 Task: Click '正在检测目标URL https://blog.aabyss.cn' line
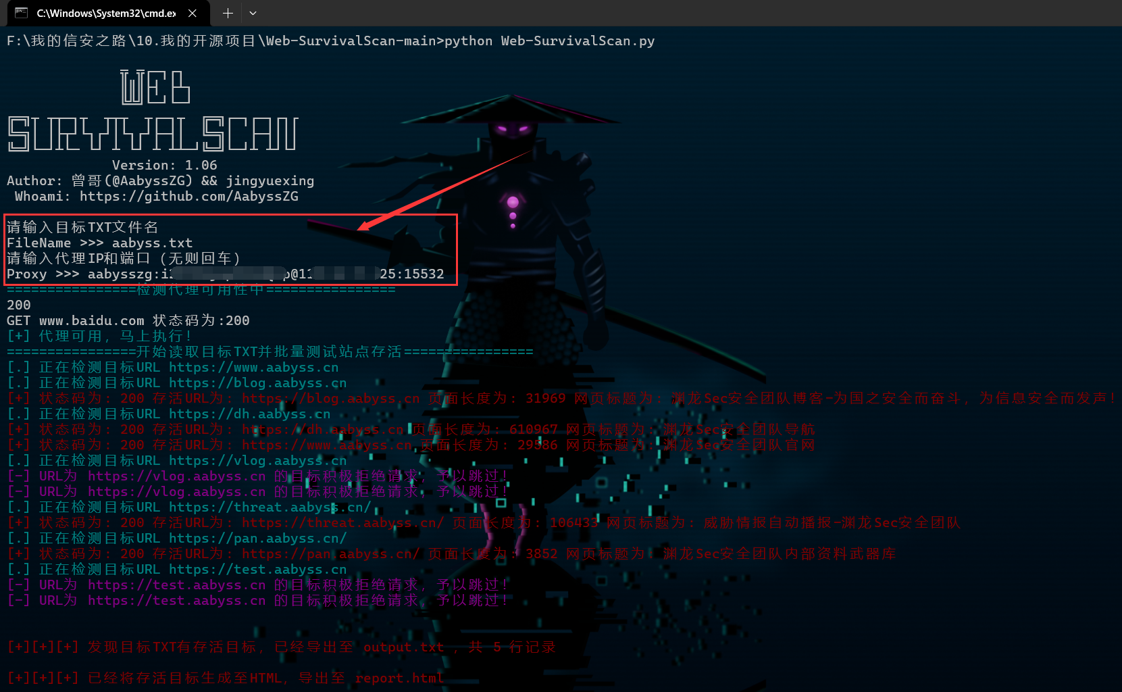coord(177,382)
